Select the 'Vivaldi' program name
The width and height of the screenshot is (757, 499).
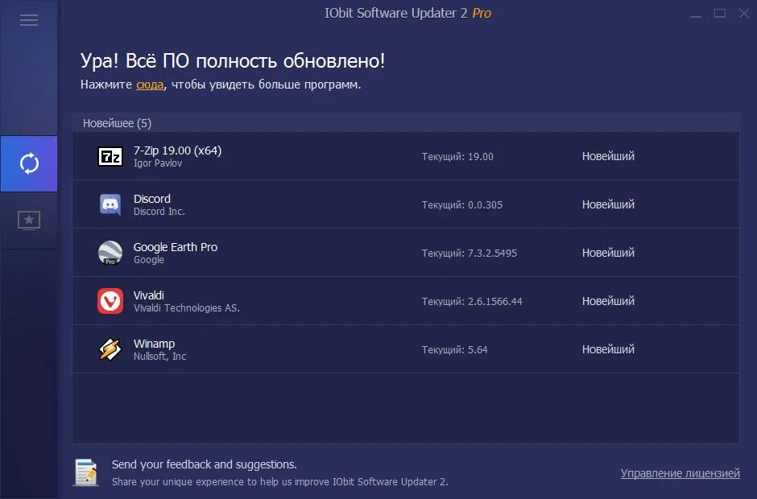tap(149, 295)
